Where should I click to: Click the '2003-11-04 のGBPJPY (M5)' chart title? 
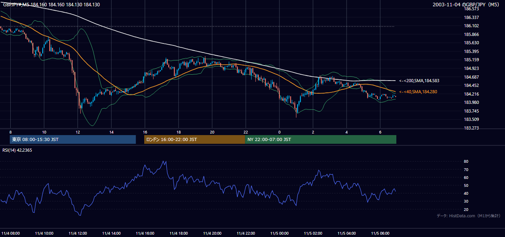[467, 4]
